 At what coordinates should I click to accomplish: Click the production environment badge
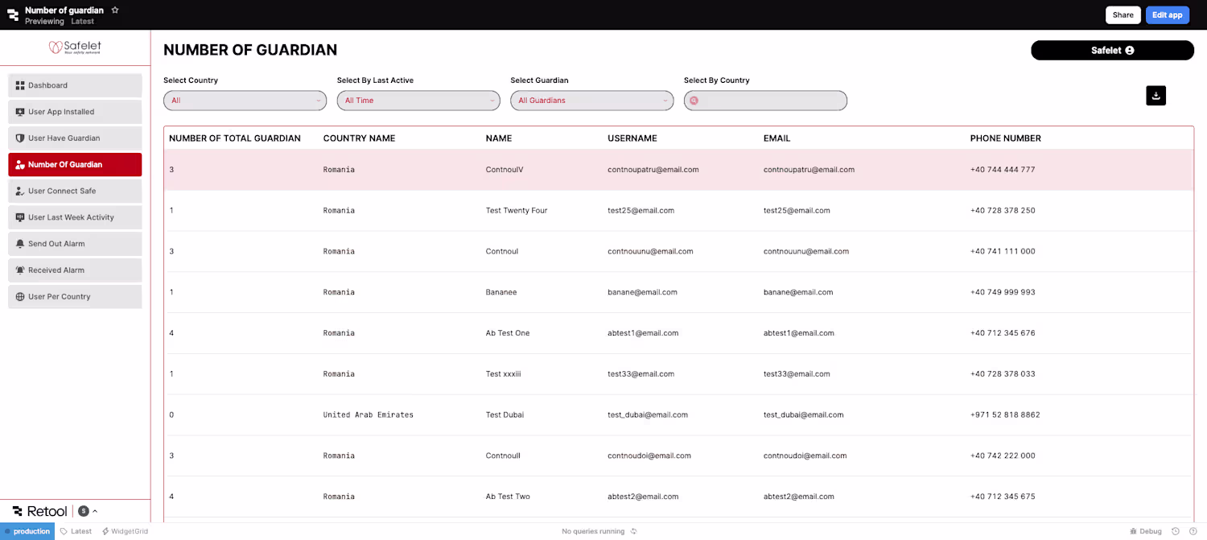[x=27, y=531]
